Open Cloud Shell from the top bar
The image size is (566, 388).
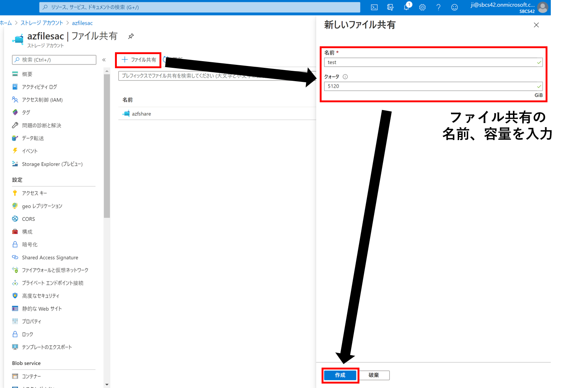(374, 7)
